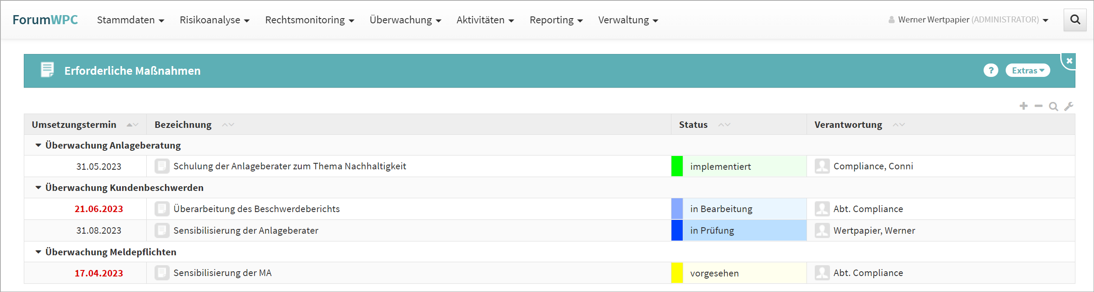Open Sensibilisierung der Anlageberater entry
This screenshot has width=1094, height=292.
pos(245,231)
